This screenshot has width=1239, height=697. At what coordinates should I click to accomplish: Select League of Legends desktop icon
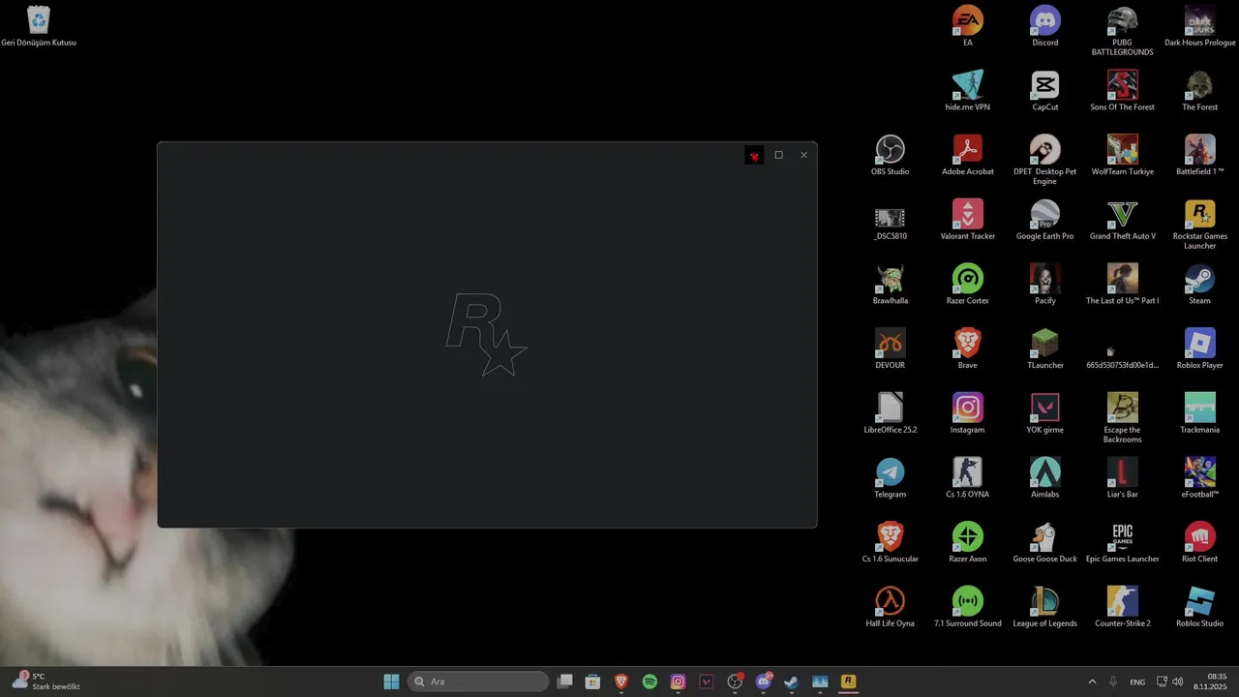pyautogui.click(x=1045, y=607)
